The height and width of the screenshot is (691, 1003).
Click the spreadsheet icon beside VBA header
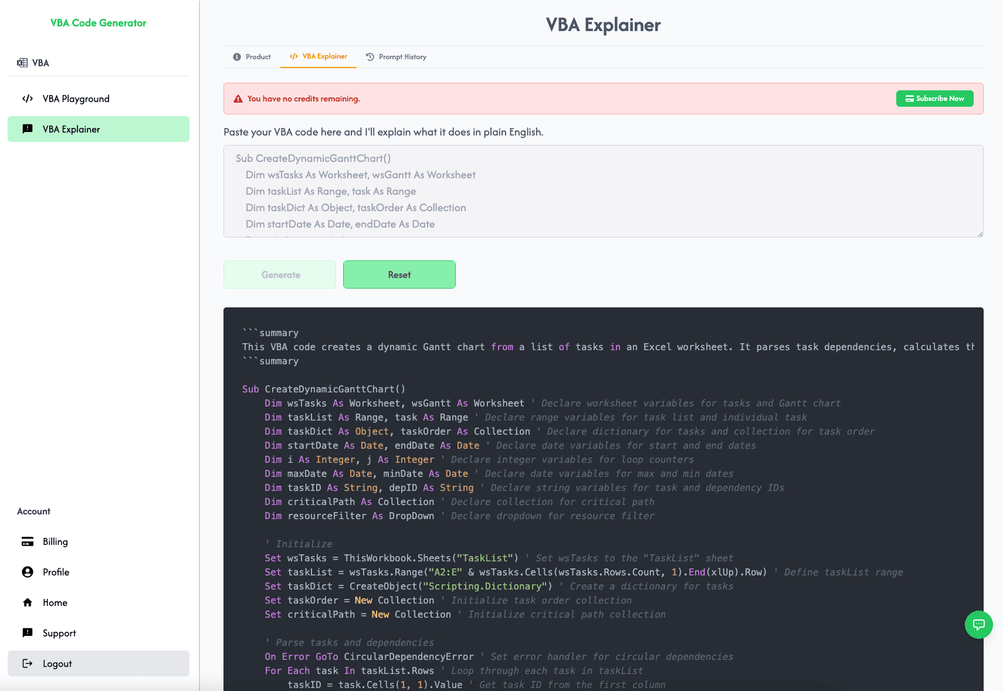[22, 62]
